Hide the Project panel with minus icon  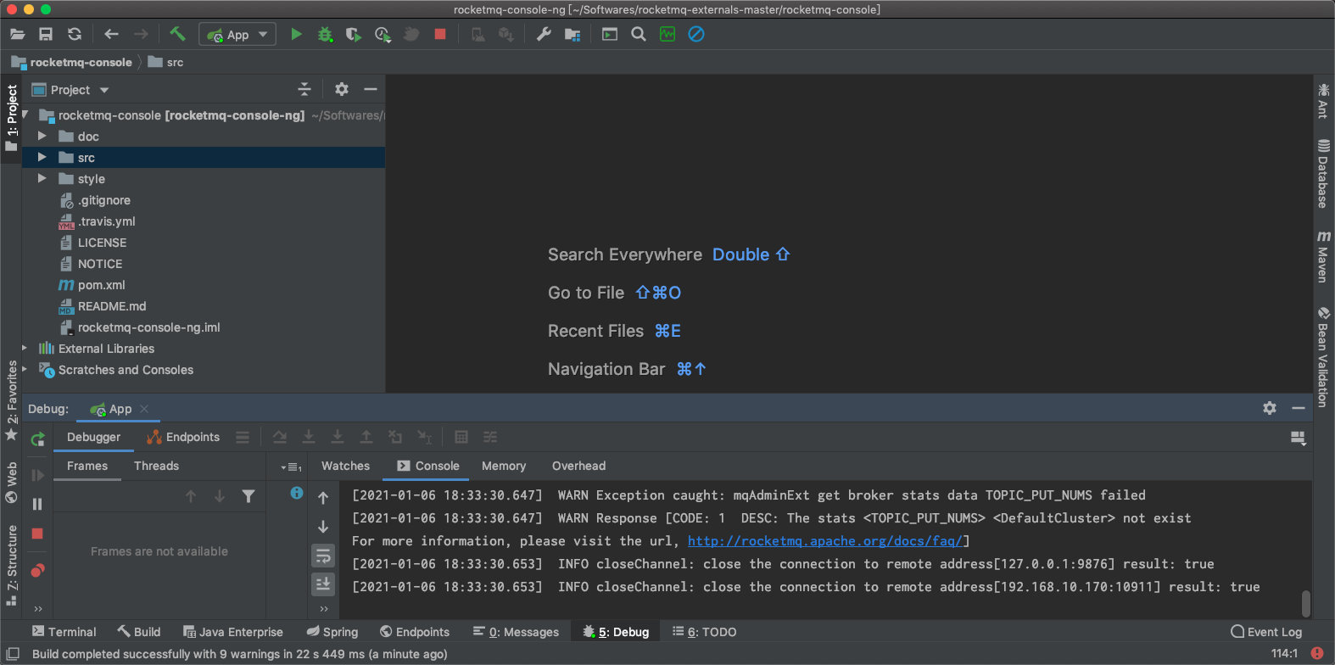(370, 89)
